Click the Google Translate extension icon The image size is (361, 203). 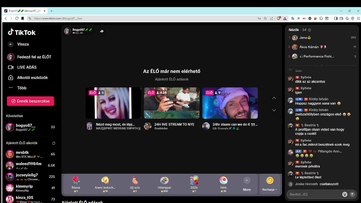click(x=293, y=18)
